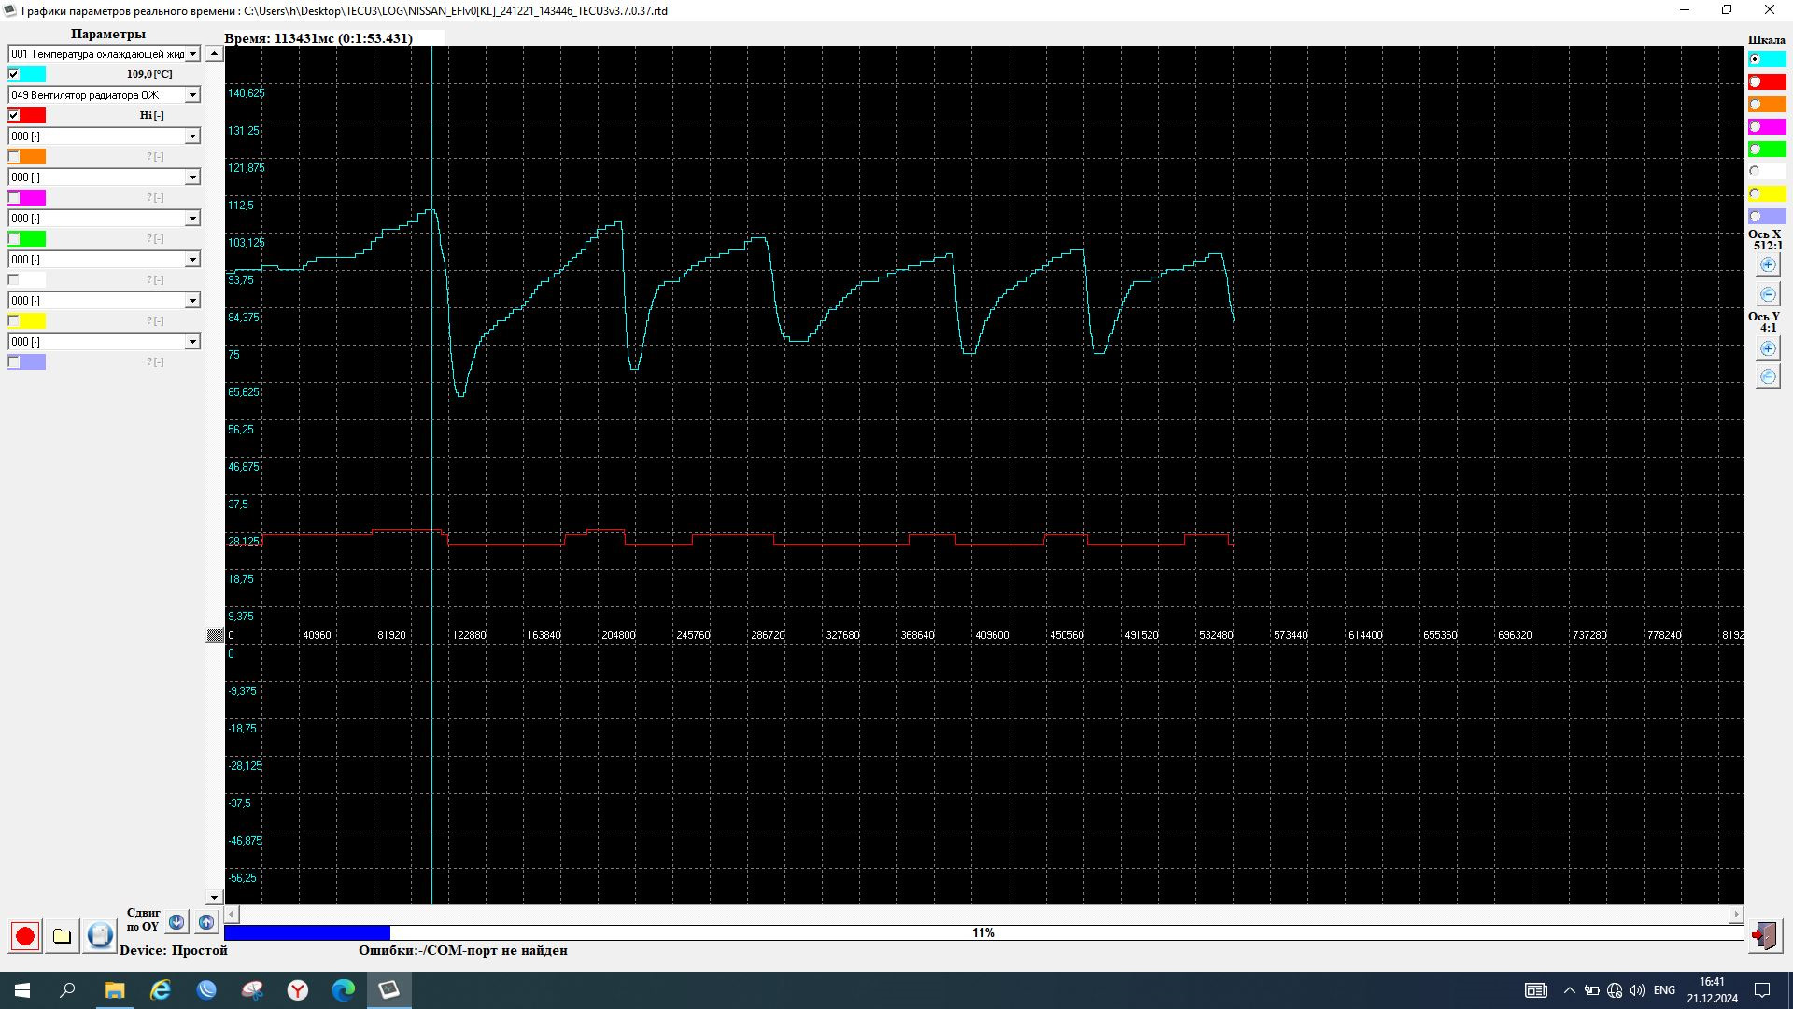Click the exit door icon
This screenshot has height=1009, width=1793.
point(1764,935)
